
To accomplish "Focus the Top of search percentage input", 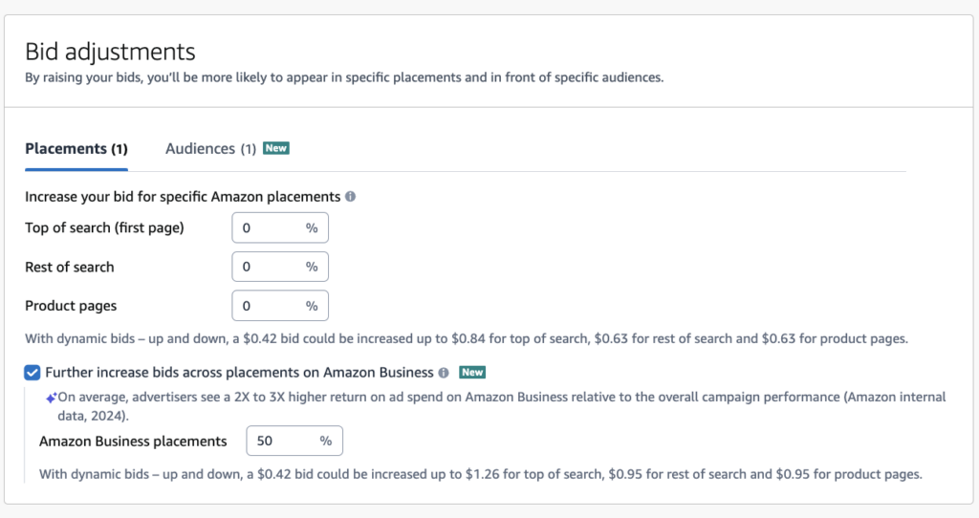I will coord(280,227).
